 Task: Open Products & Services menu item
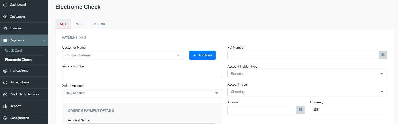tap(24, 94)
